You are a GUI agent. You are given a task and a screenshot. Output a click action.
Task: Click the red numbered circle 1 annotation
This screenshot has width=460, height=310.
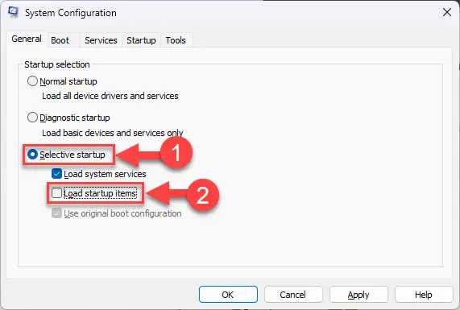click(176, 153)
